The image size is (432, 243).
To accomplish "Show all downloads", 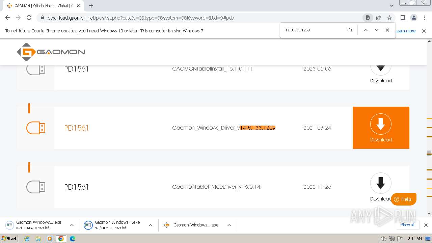I will pyautogui.click(x=408, y=225).
